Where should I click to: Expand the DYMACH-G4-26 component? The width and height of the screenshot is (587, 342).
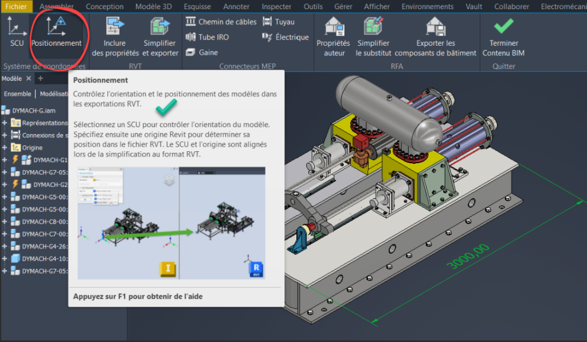click(5, 246)
